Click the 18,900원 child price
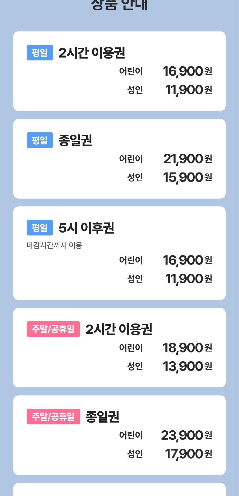Viewport: 239px width, 496px height. (187, 348)
